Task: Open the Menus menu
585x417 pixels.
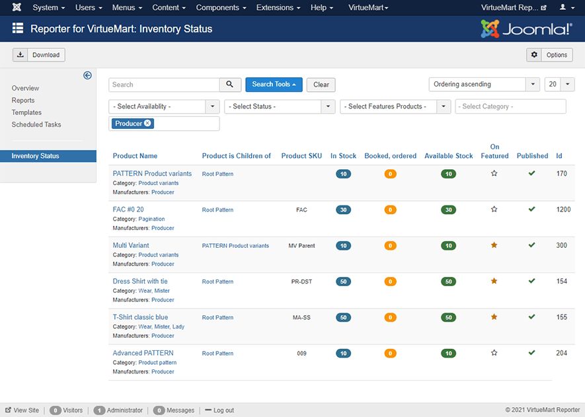Action: point(127,7)
